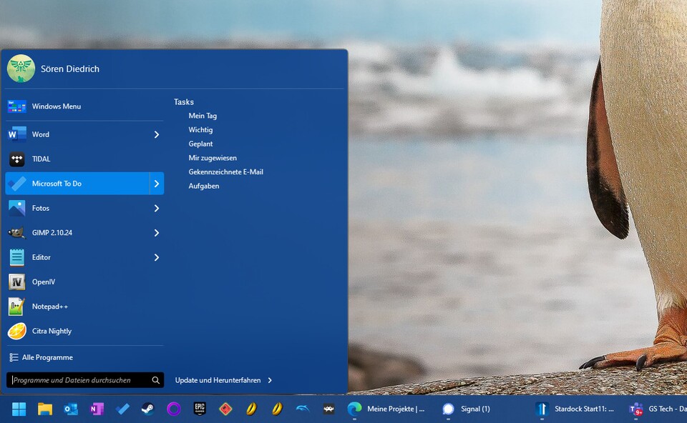Click Sören Diedrich's profile picture
The width and height of the screenshot is (687, 423).
[x=21, y=68]
